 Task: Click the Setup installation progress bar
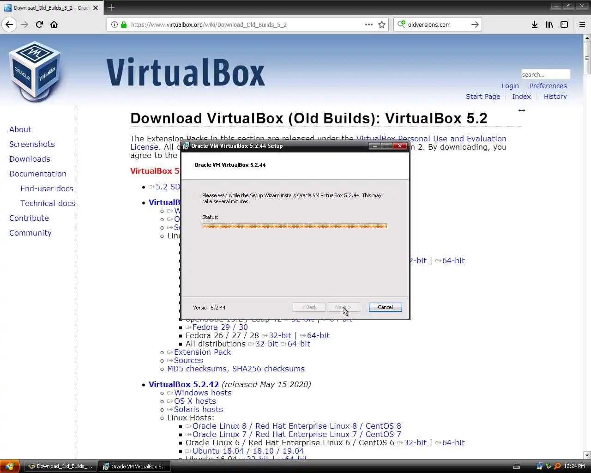click(295, 226)
